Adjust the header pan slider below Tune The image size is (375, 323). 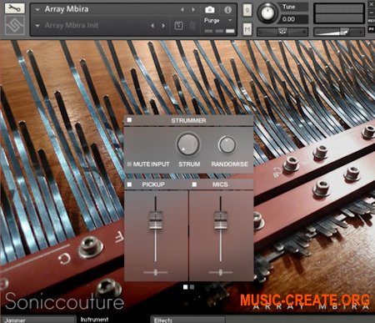tap(282, 32)
